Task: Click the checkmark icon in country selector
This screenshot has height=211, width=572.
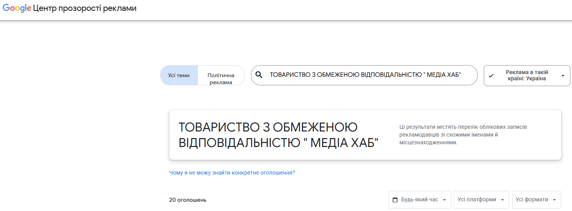Action: (491, 76)
